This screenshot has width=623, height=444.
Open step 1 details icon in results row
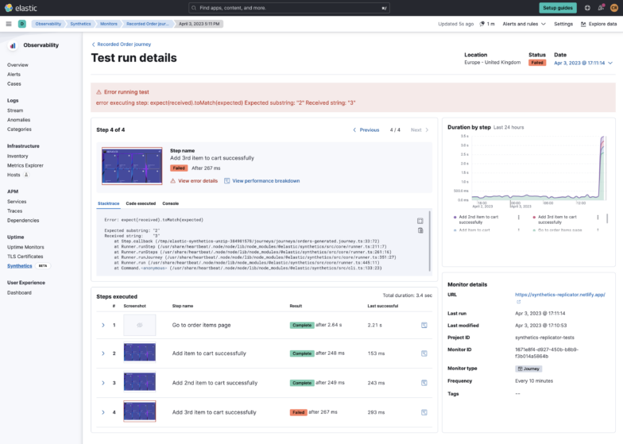pyautogui.click(x=425, y=325)
